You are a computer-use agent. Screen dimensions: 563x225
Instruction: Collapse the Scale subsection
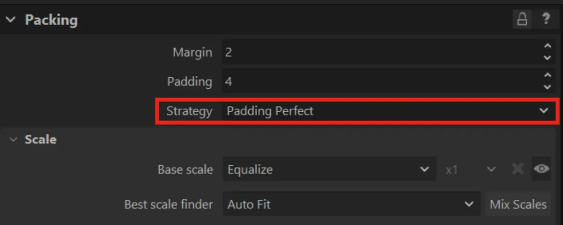click(x=14, y=139)
